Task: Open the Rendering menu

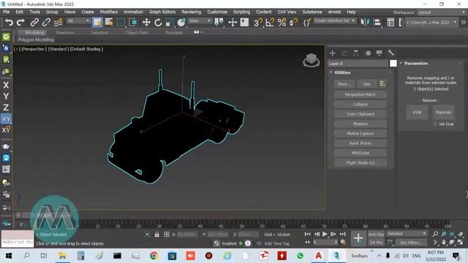Action: tap(192, 12)
